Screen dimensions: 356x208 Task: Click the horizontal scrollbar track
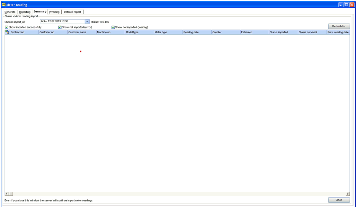pos(173,194)
